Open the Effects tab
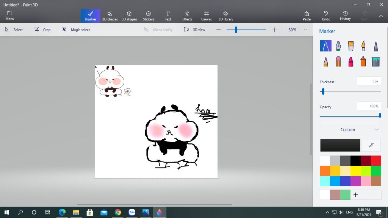This screenshot has height=218, width=388. [x=187, y=16]
